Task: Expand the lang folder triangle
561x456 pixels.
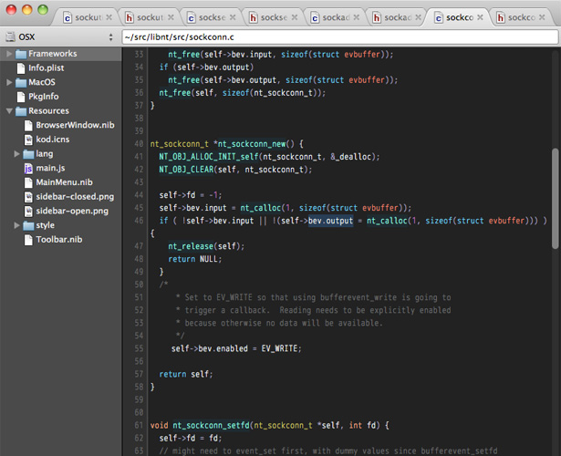Action: click(x=16, y=154)
